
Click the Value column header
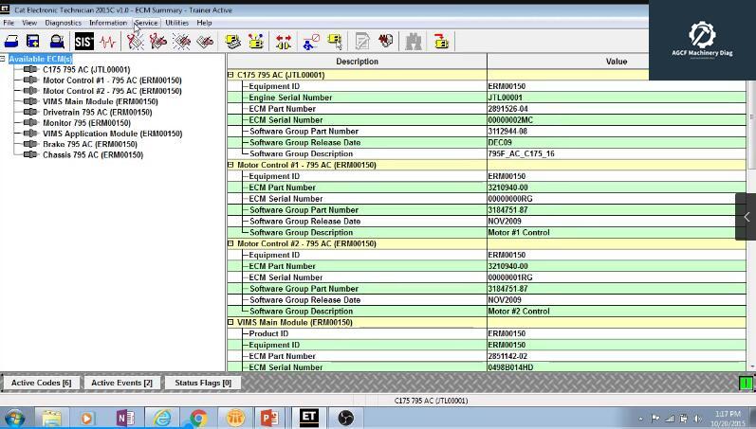point(617,62)
